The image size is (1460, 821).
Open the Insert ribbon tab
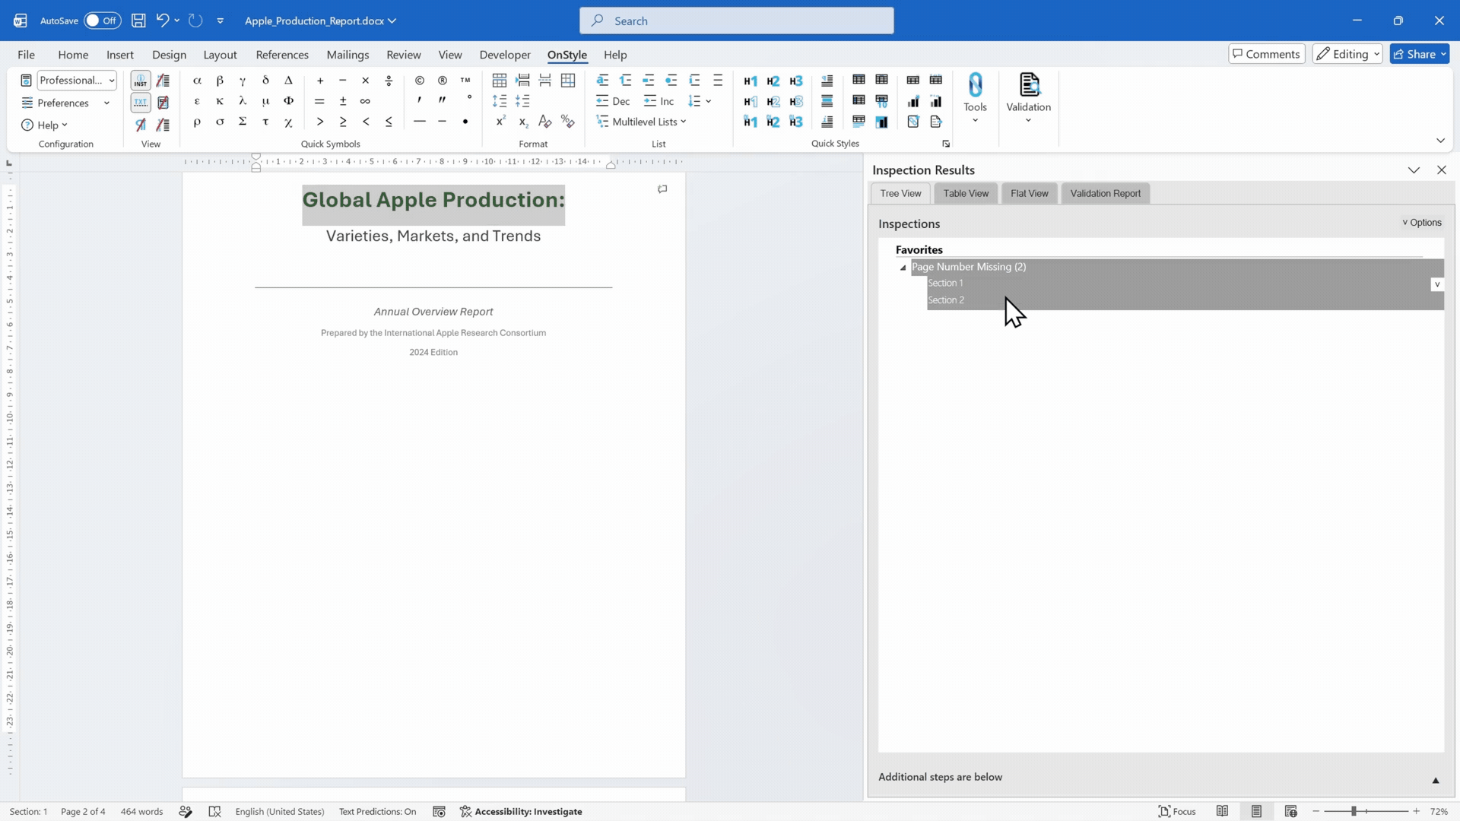pyautogui.click(x=120, y=55)
